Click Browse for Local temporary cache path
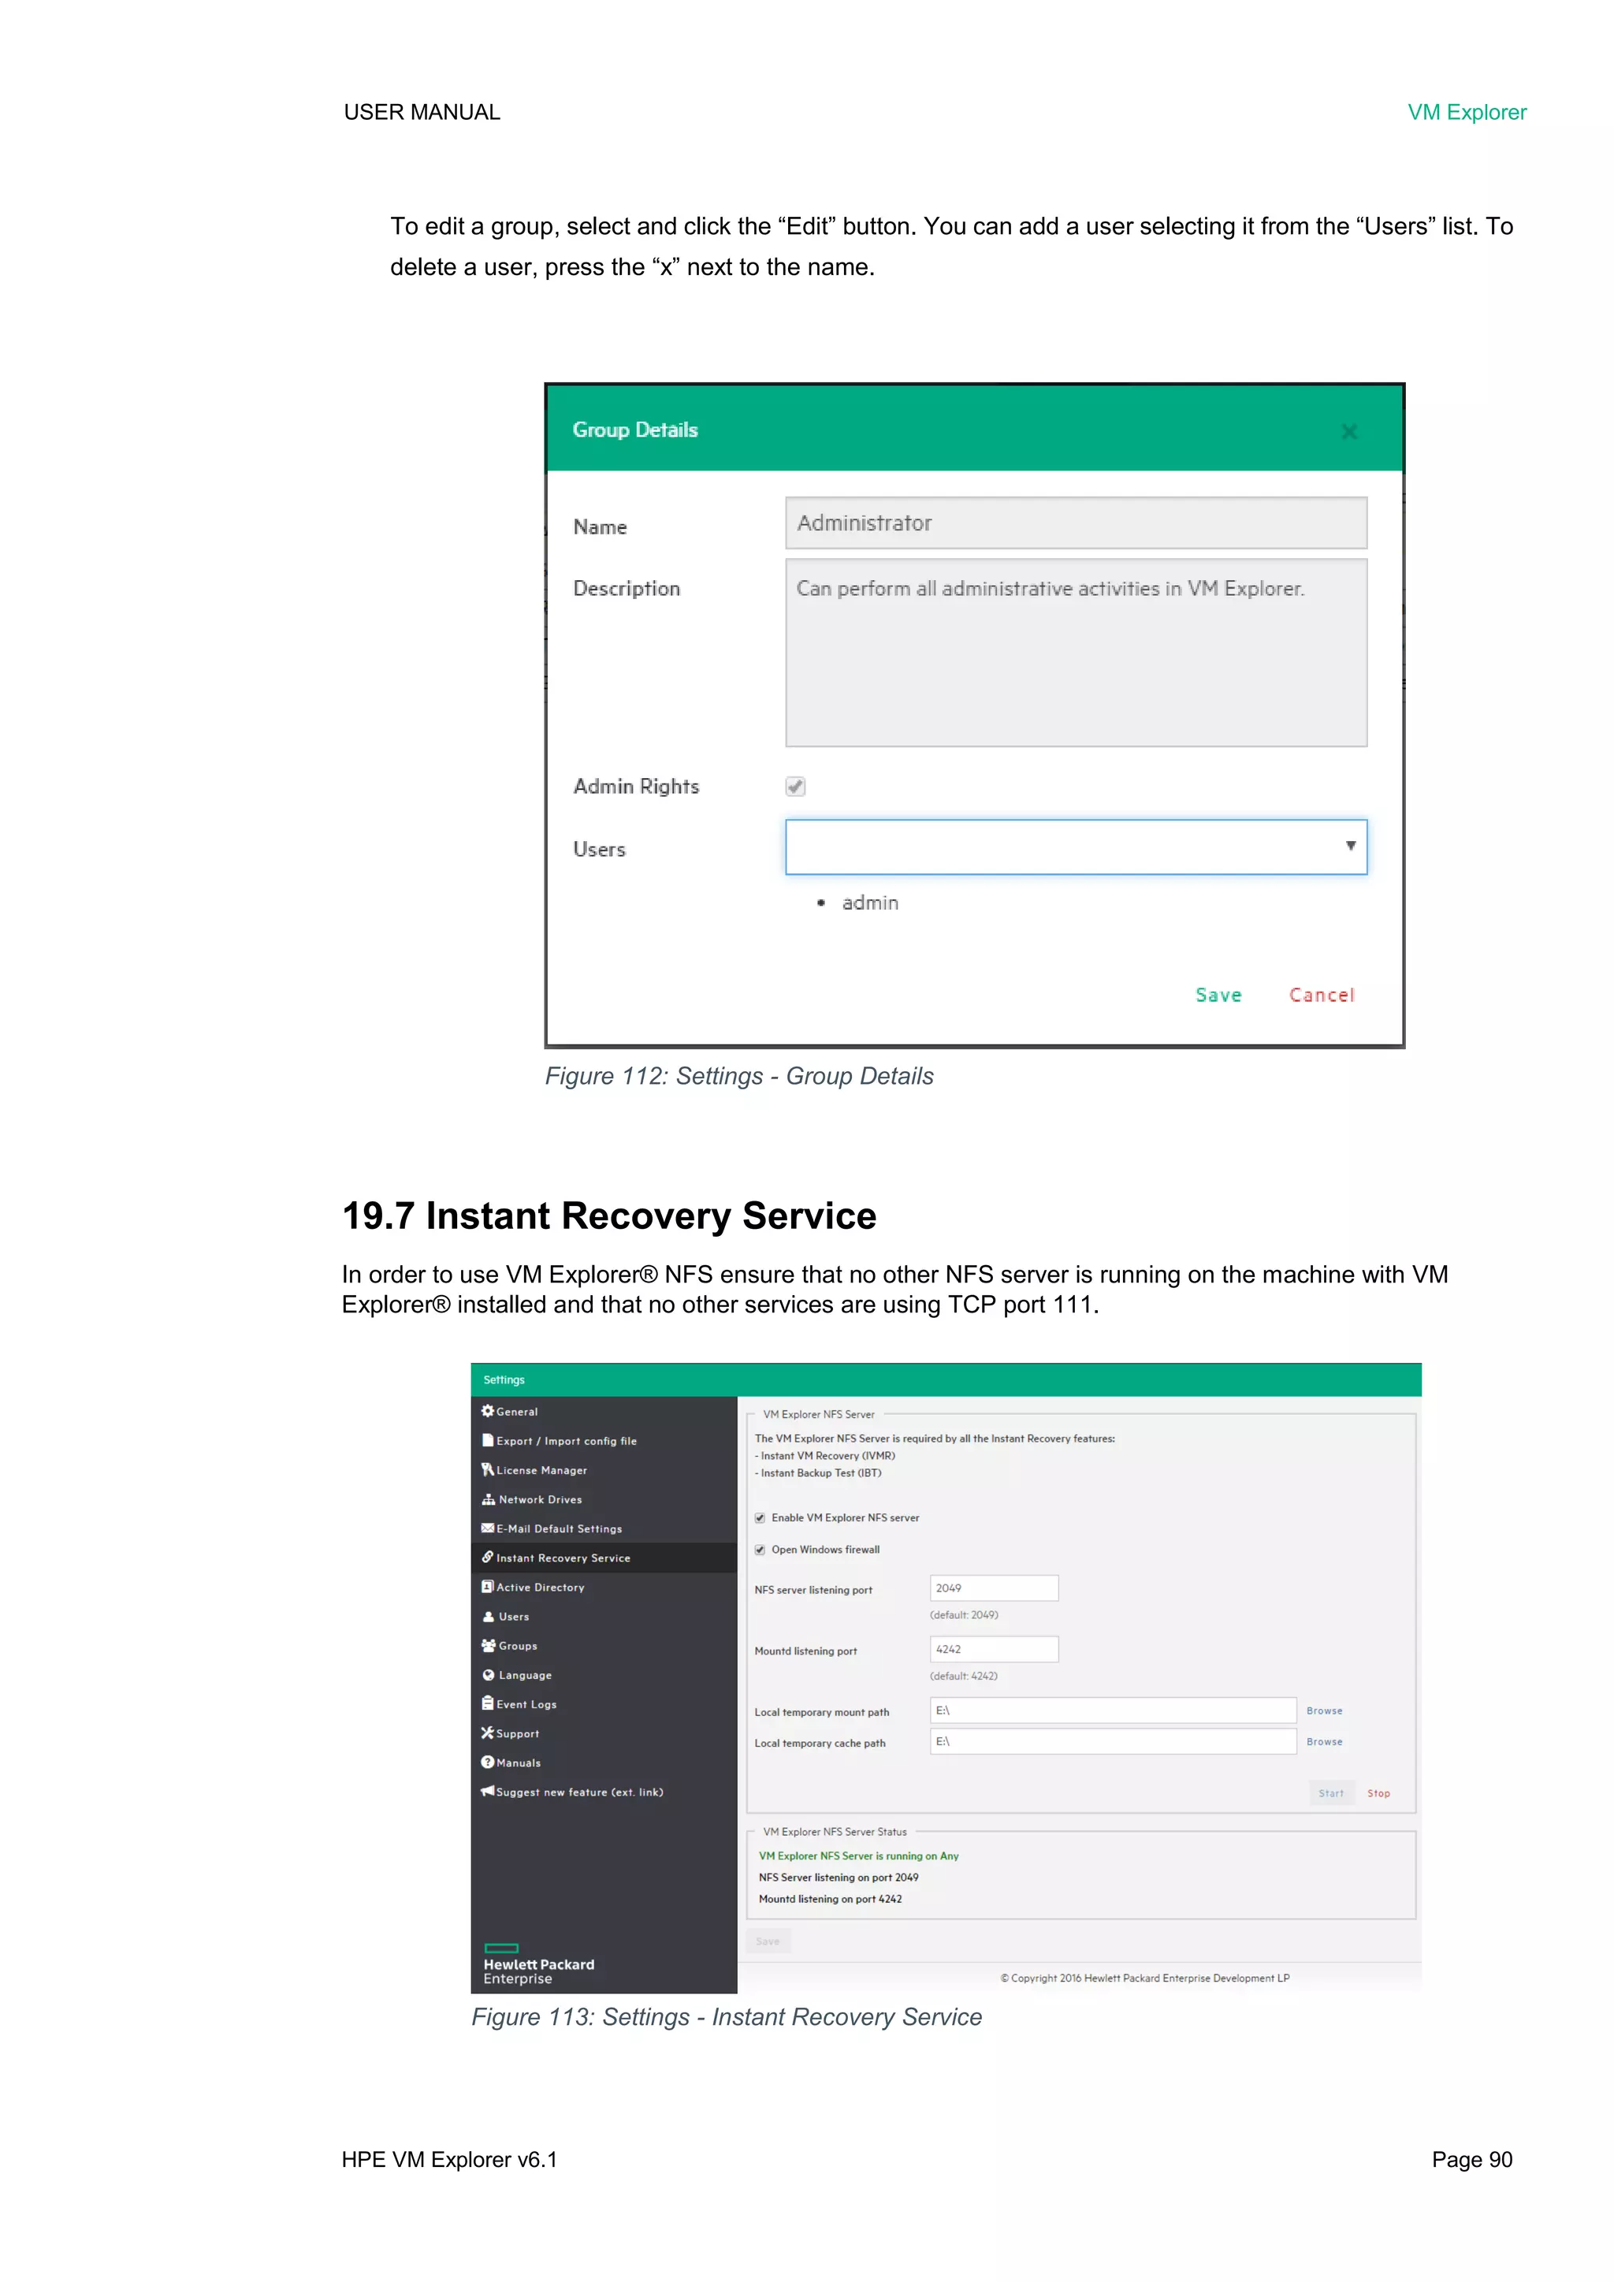Image resolution: width=1614 pixels, height=2282 pixels. click(1324, 1741)
